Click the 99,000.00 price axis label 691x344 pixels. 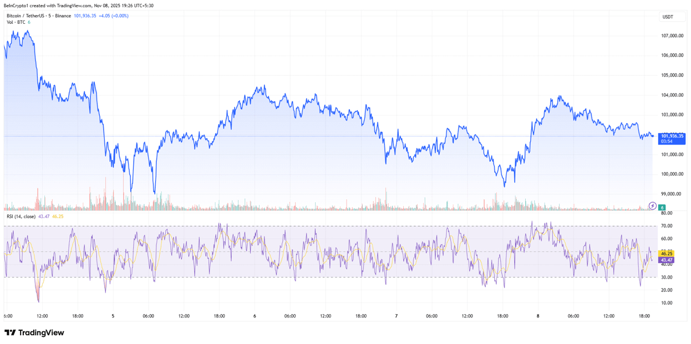(x=673, y=194)
